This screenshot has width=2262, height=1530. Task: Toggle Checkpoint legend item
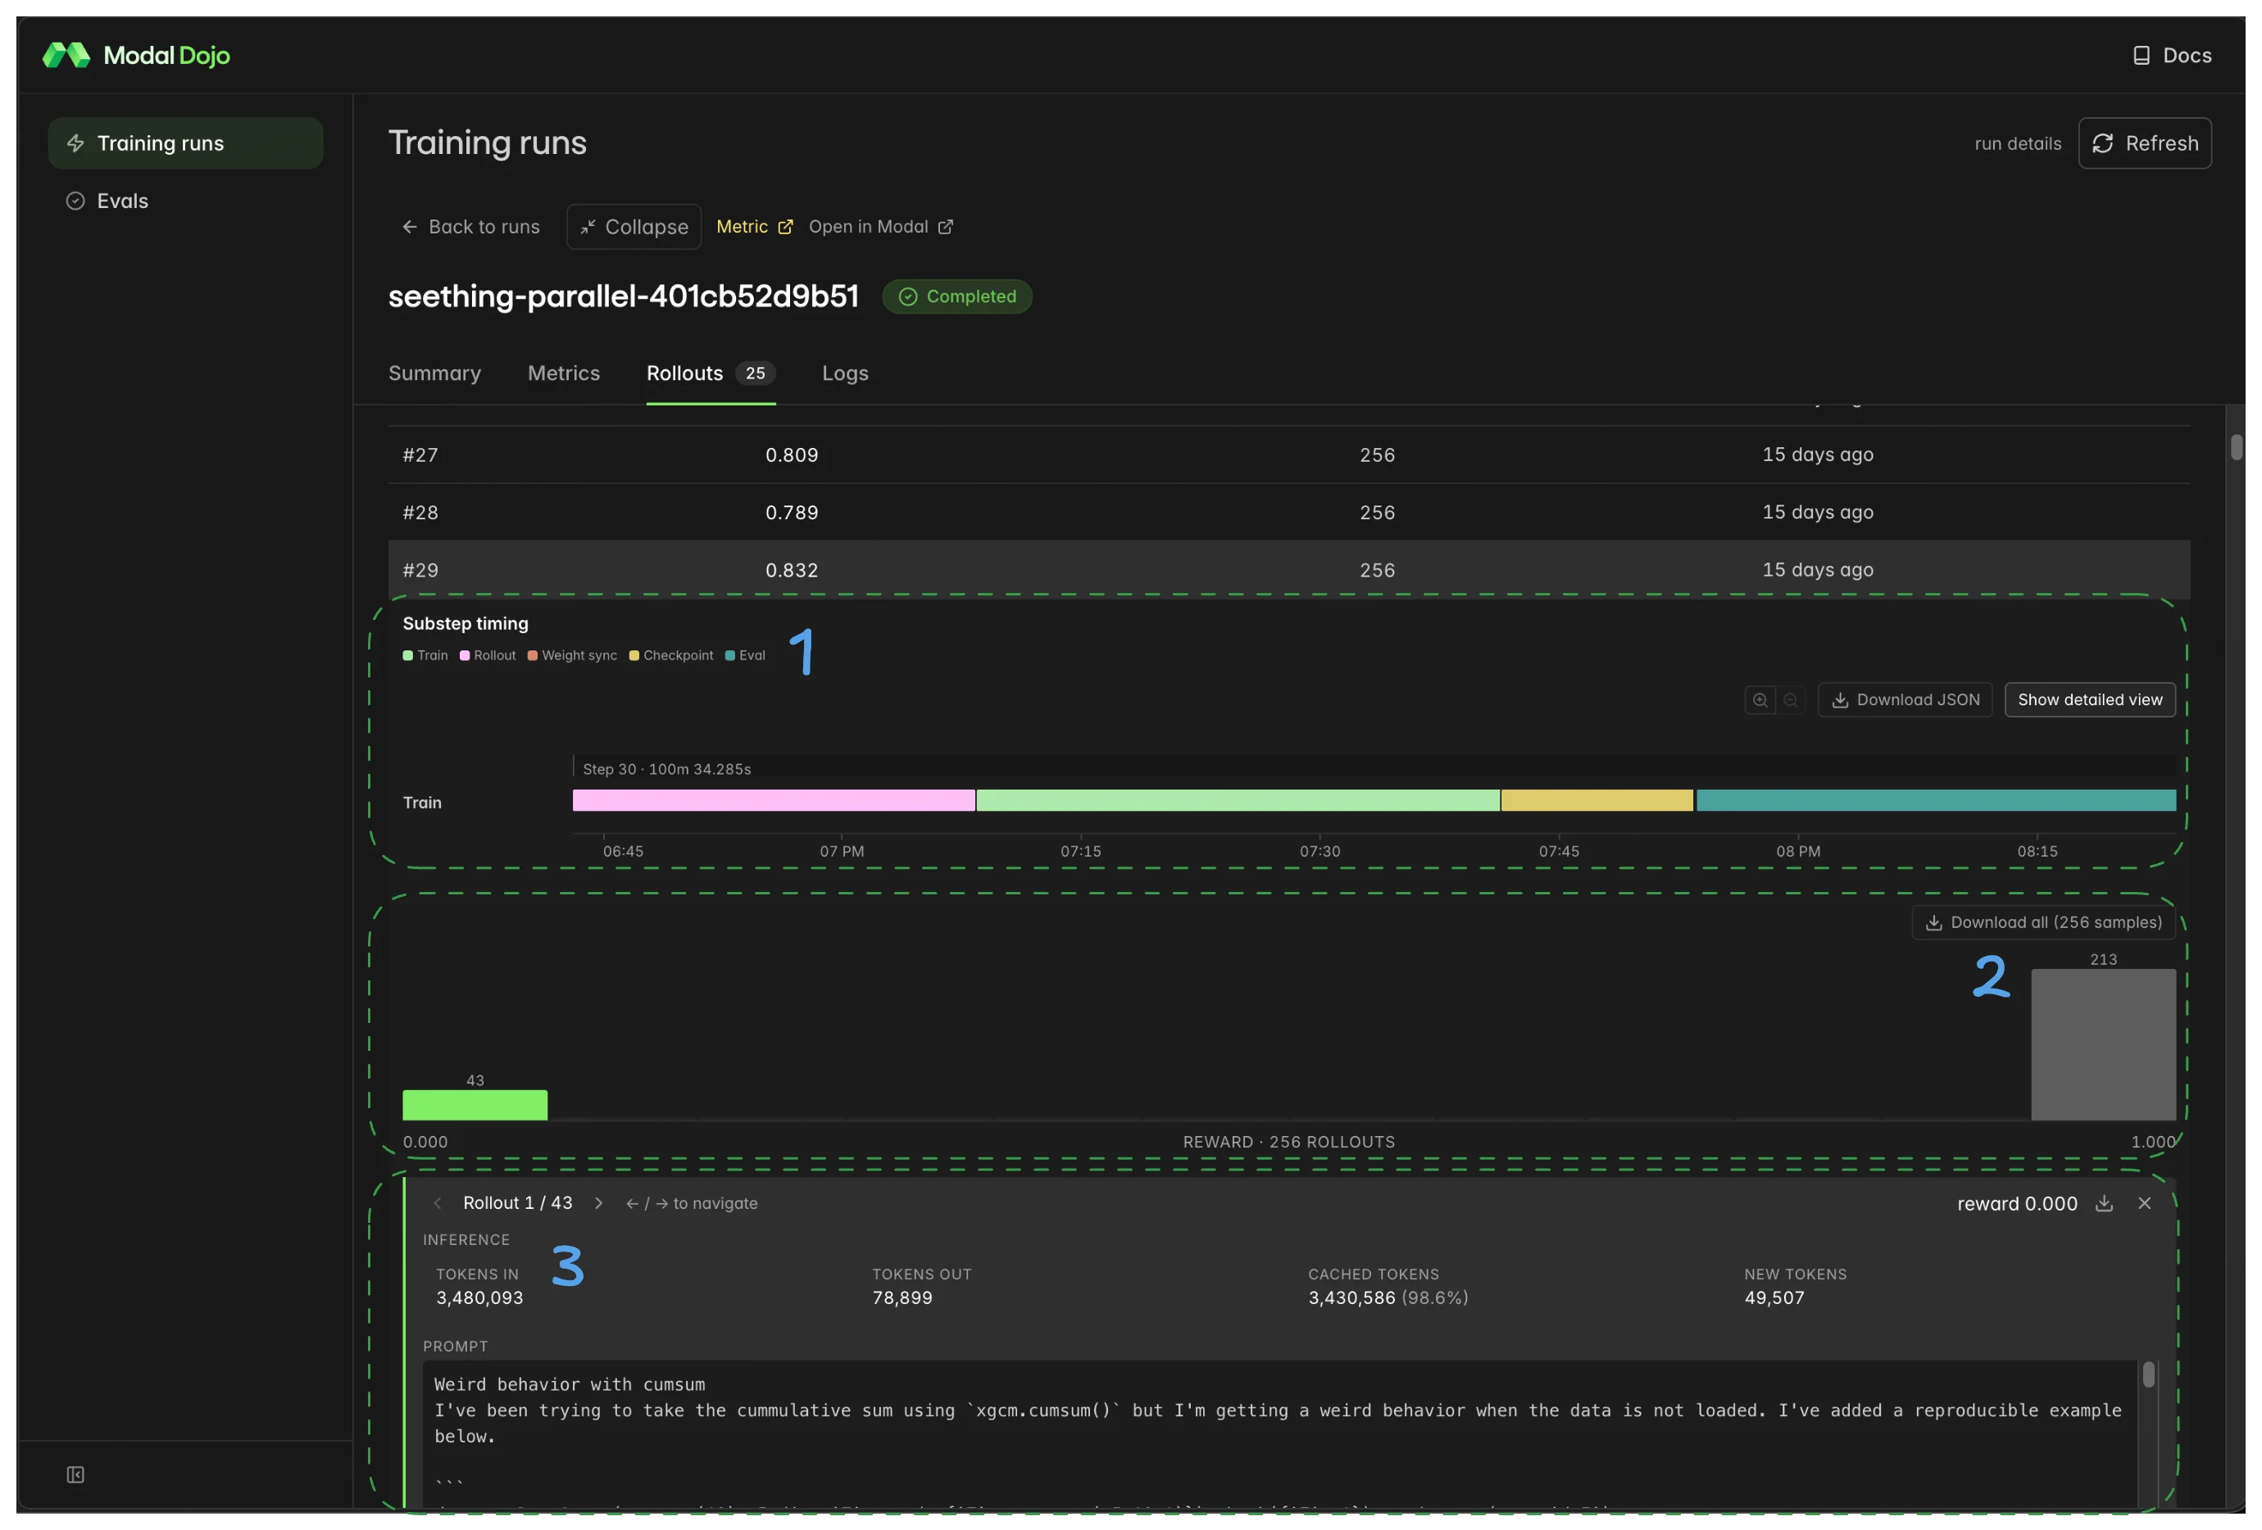click(671, 655)
